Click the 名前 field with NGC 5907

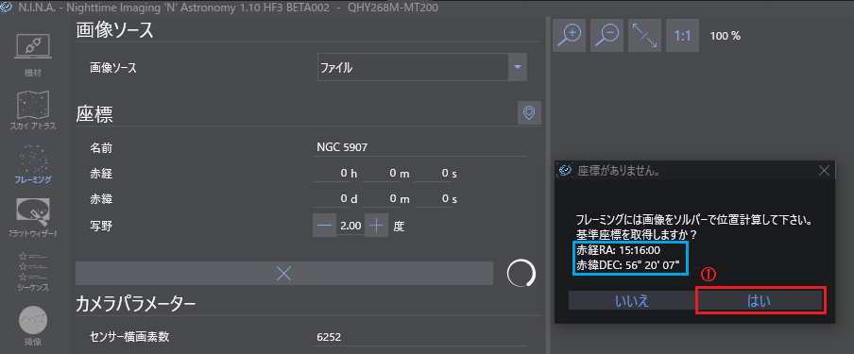[419, 147]
